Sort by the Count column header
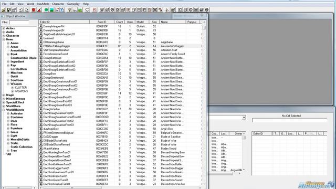 (119, 22)
